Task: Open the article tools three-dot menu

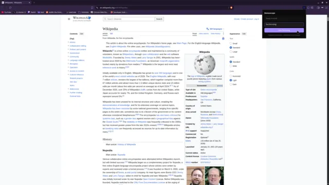Action: tap(223, 33)
